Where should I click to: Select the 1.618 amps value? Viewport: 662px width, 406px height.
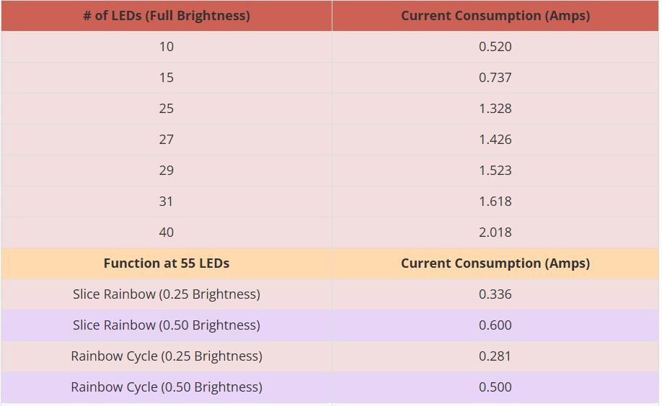coord(495,202)
